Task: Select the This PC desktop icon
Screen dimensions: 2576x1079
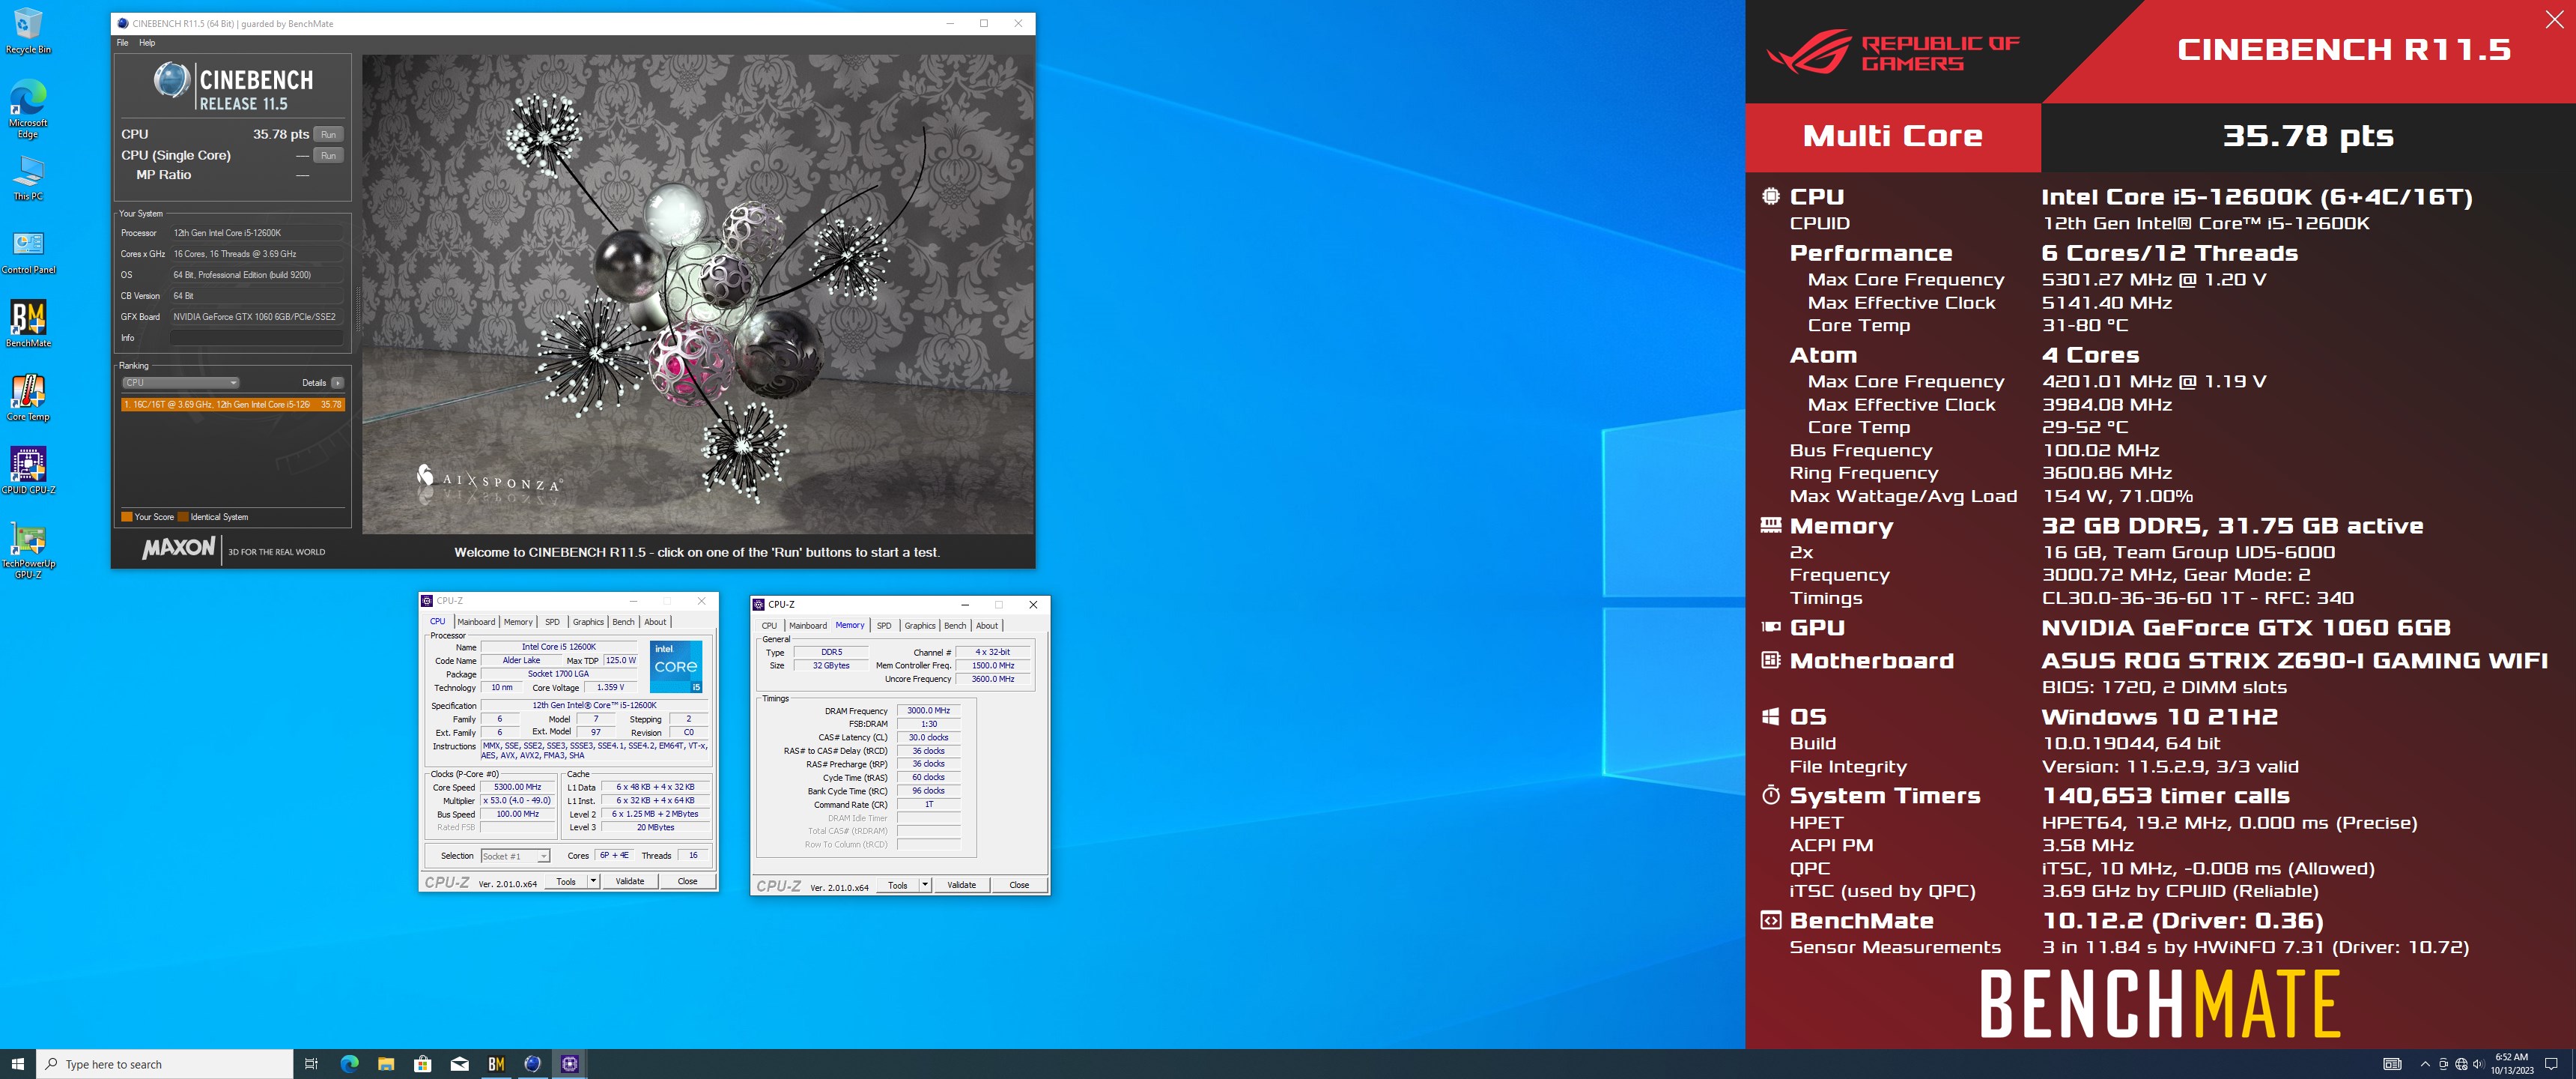Action: click(x=28, y=177)
